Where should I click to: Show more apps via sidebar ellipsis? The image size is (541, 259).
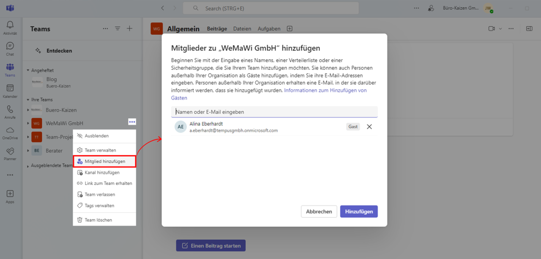tap(10, 175)
